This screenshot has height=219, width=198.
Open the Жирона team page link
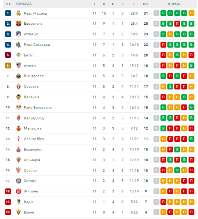point(31,191)
